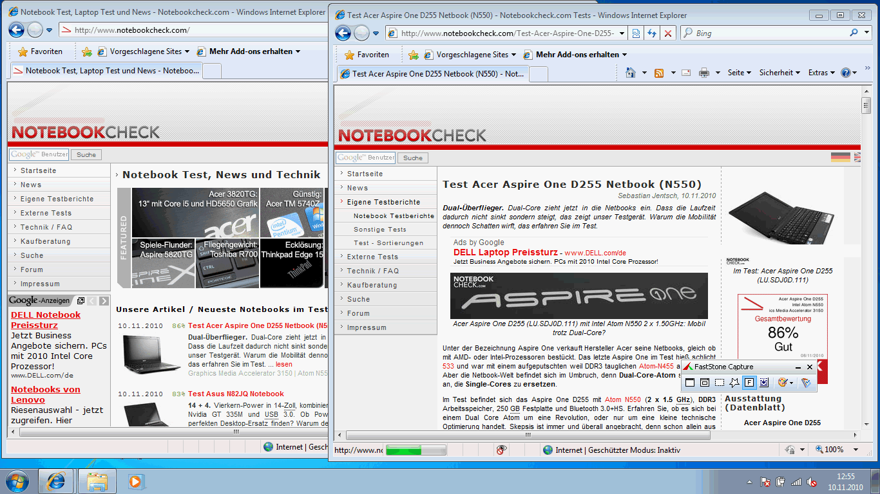Open address bar dropdown in front window
This screenshot has height=494, width=880.
622,33
